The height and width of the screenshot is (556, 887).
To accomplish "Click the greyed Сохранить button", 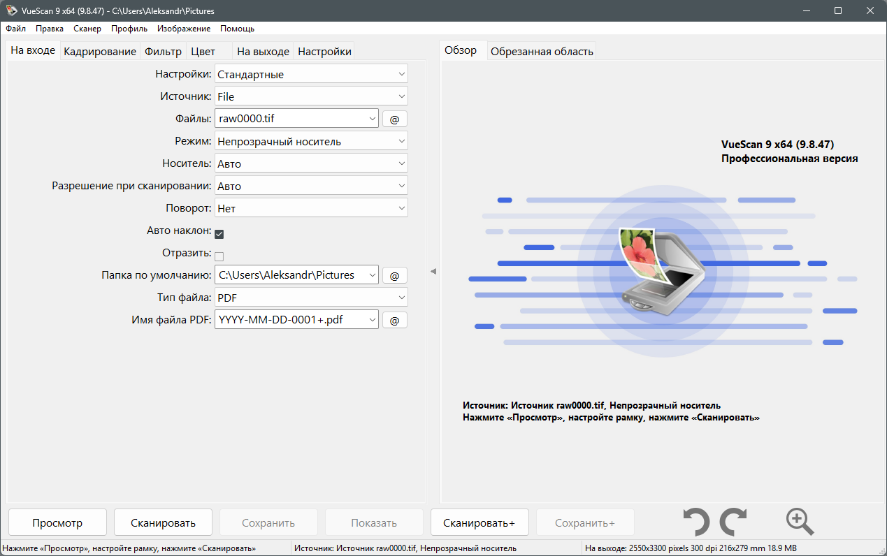I will 268,522.
